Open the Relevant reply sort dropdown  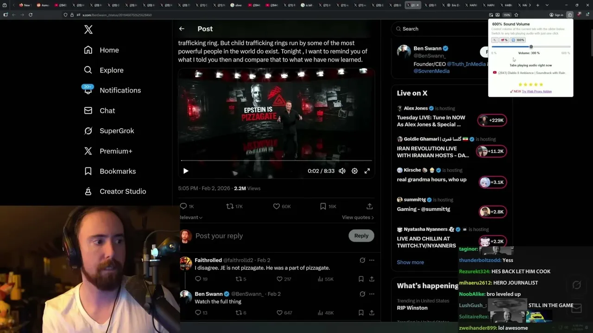click(191, 217)
